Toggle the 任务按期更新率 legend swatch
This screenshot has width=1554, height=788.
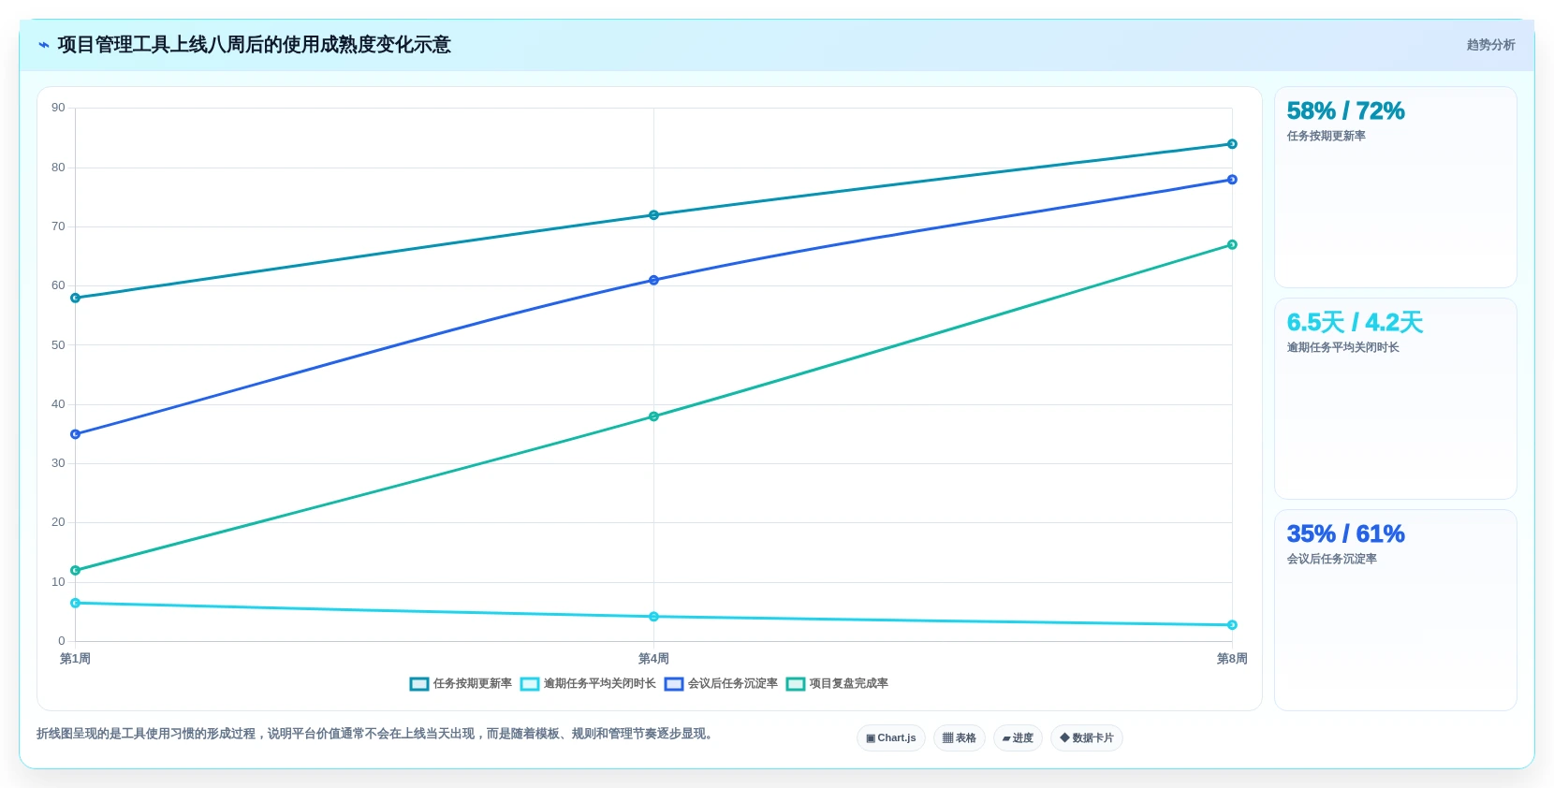coord(419,684)
